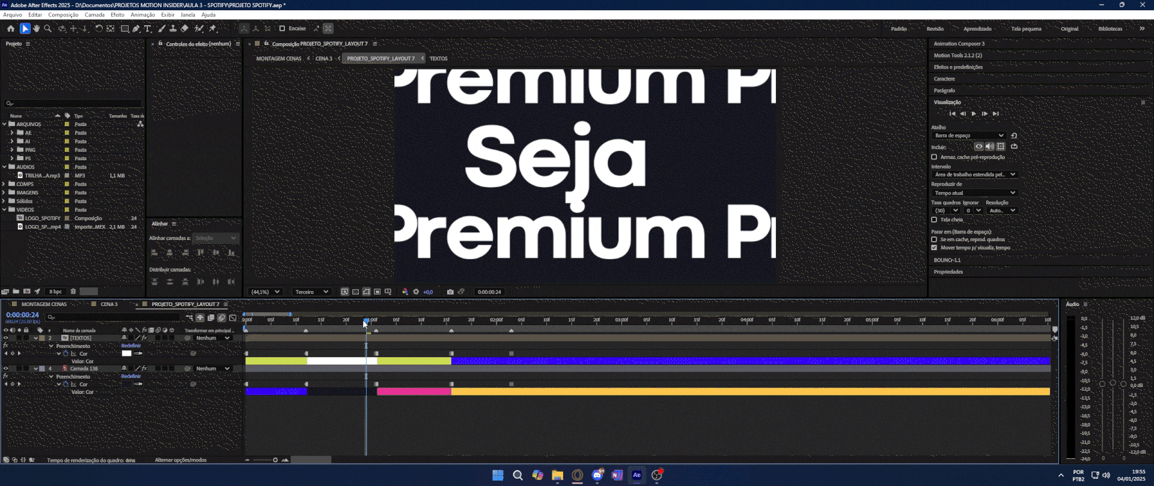The width and height of the screenshot is (1154, 486).
Task: Open the (44,1%) magnification dropdown
Action: pyautogui.click(x=265, y=292)
